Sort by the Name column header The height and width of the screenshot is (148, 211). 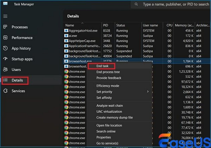coord(70,25)
